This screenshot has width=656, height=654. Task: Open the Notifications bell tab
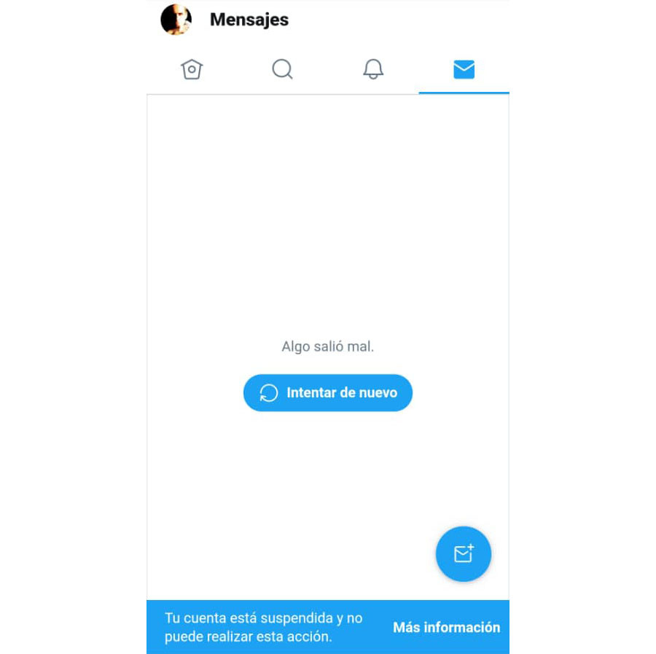tap(373, 69)
